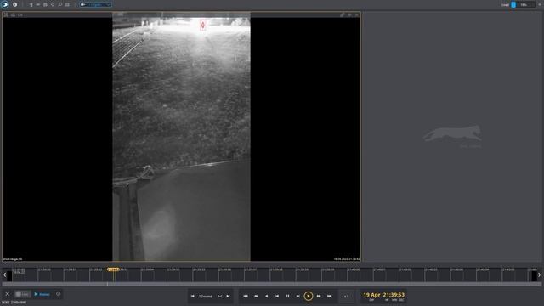Click the 21:40:00 tick on the timeline
Image resolution: width=544 pixels, height=306 pixels.
354,269
